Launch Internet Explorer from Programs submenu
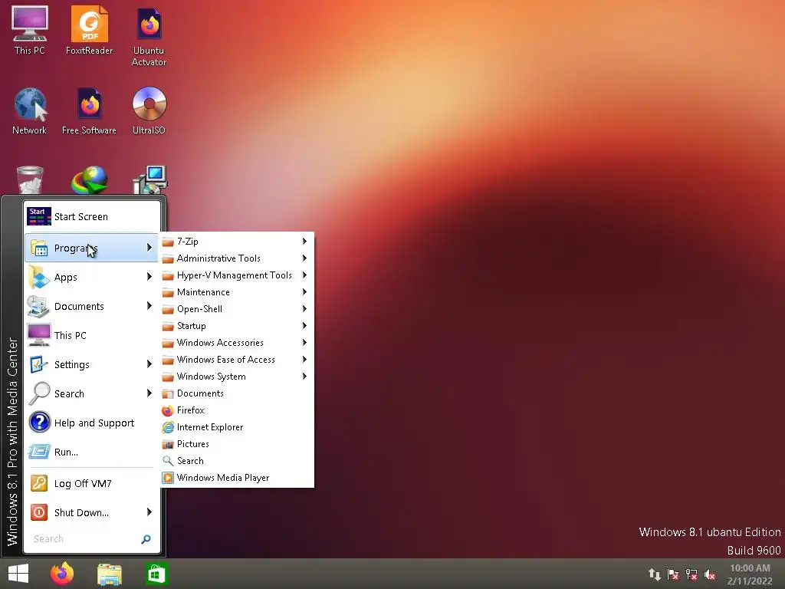This screenshot has width=785, height=589. pos(236,427)
